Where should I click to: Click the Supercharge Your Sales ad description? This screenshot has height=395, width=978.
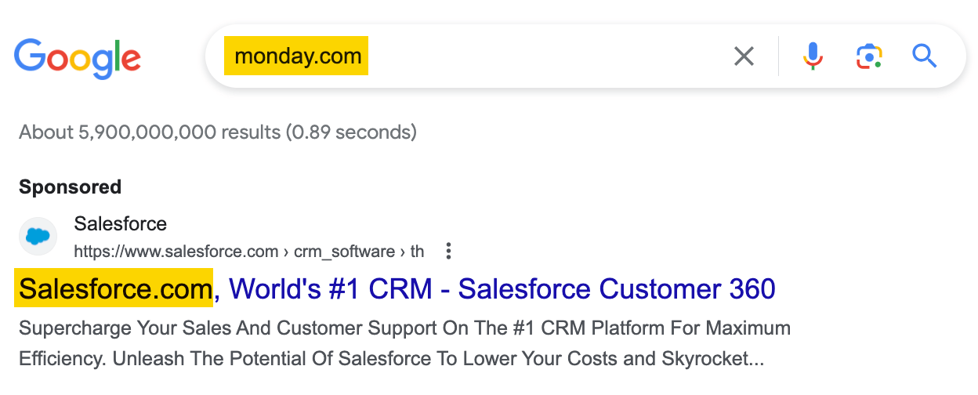404,343
